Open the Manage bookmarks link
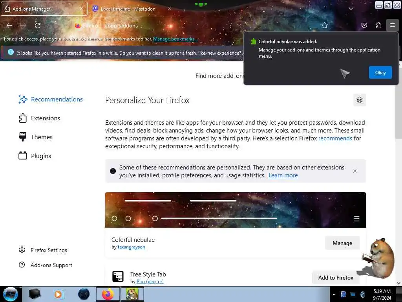This screenshot has width=402, height=302. pyautogui.click(x=175, y=39)
